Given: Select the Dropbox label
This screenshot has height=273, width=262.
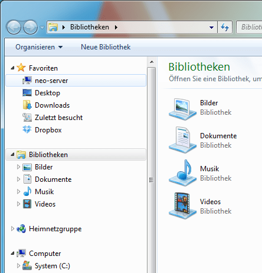Looking at the screenshot, I should [48, 130].
